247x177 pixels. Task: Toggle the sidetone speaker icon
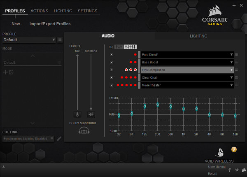tap(91, 114)
